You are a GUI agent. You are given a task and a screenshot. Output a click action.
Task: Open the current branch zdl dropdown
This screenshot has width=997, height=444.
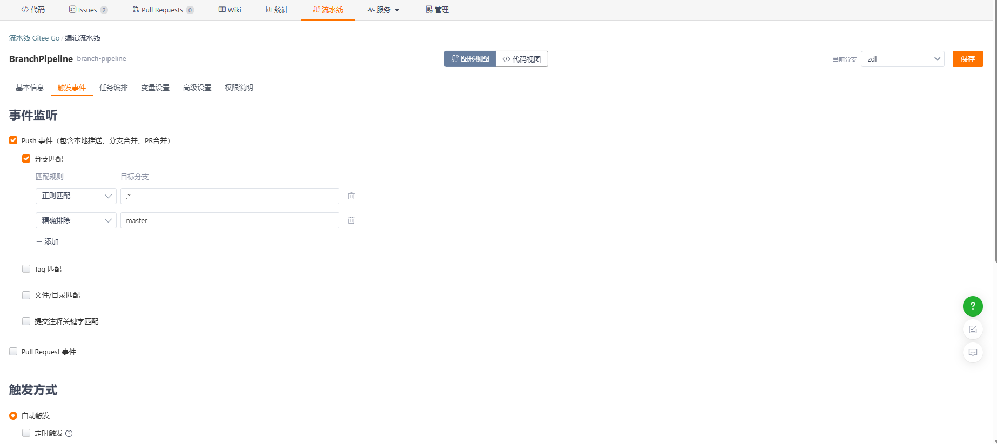point(902,59)
